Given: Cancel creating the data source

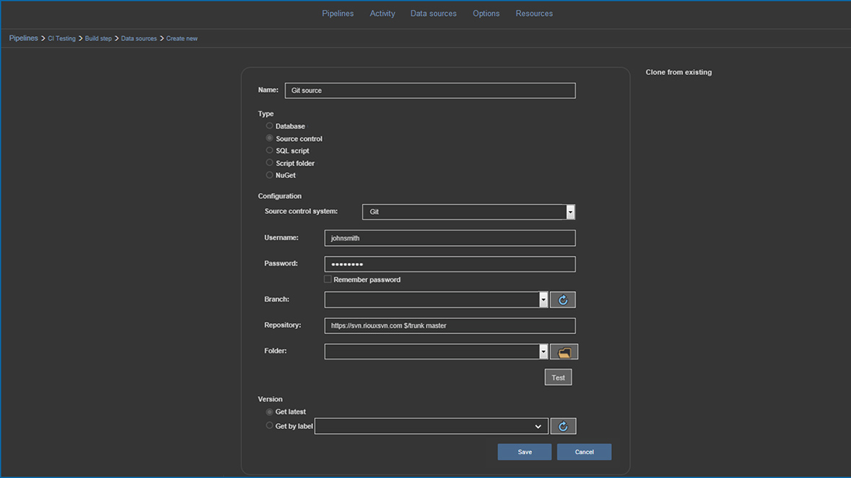Looking at the screenshot, I should point(584,451).
